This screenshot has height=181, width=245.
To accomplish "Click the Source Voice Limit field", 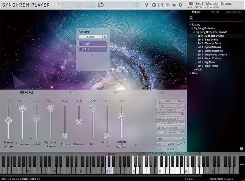I will click(170, 128).
